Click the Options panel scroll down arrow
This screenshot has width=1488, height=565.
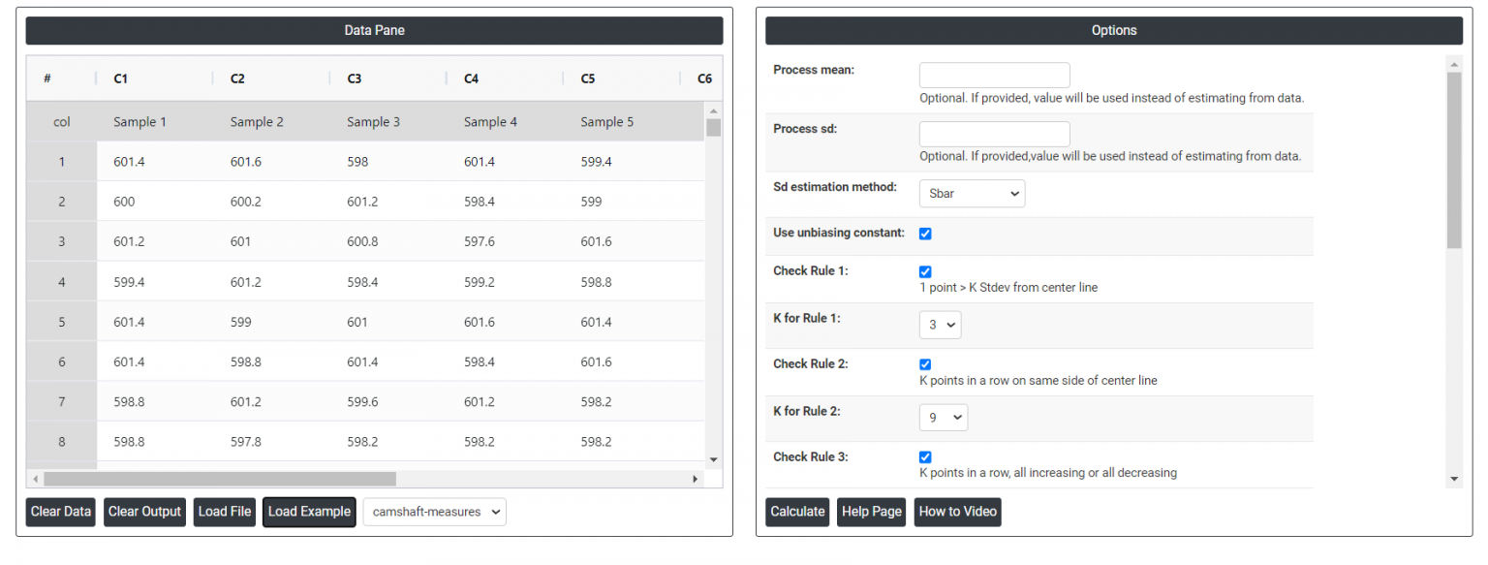(1454, 479)
